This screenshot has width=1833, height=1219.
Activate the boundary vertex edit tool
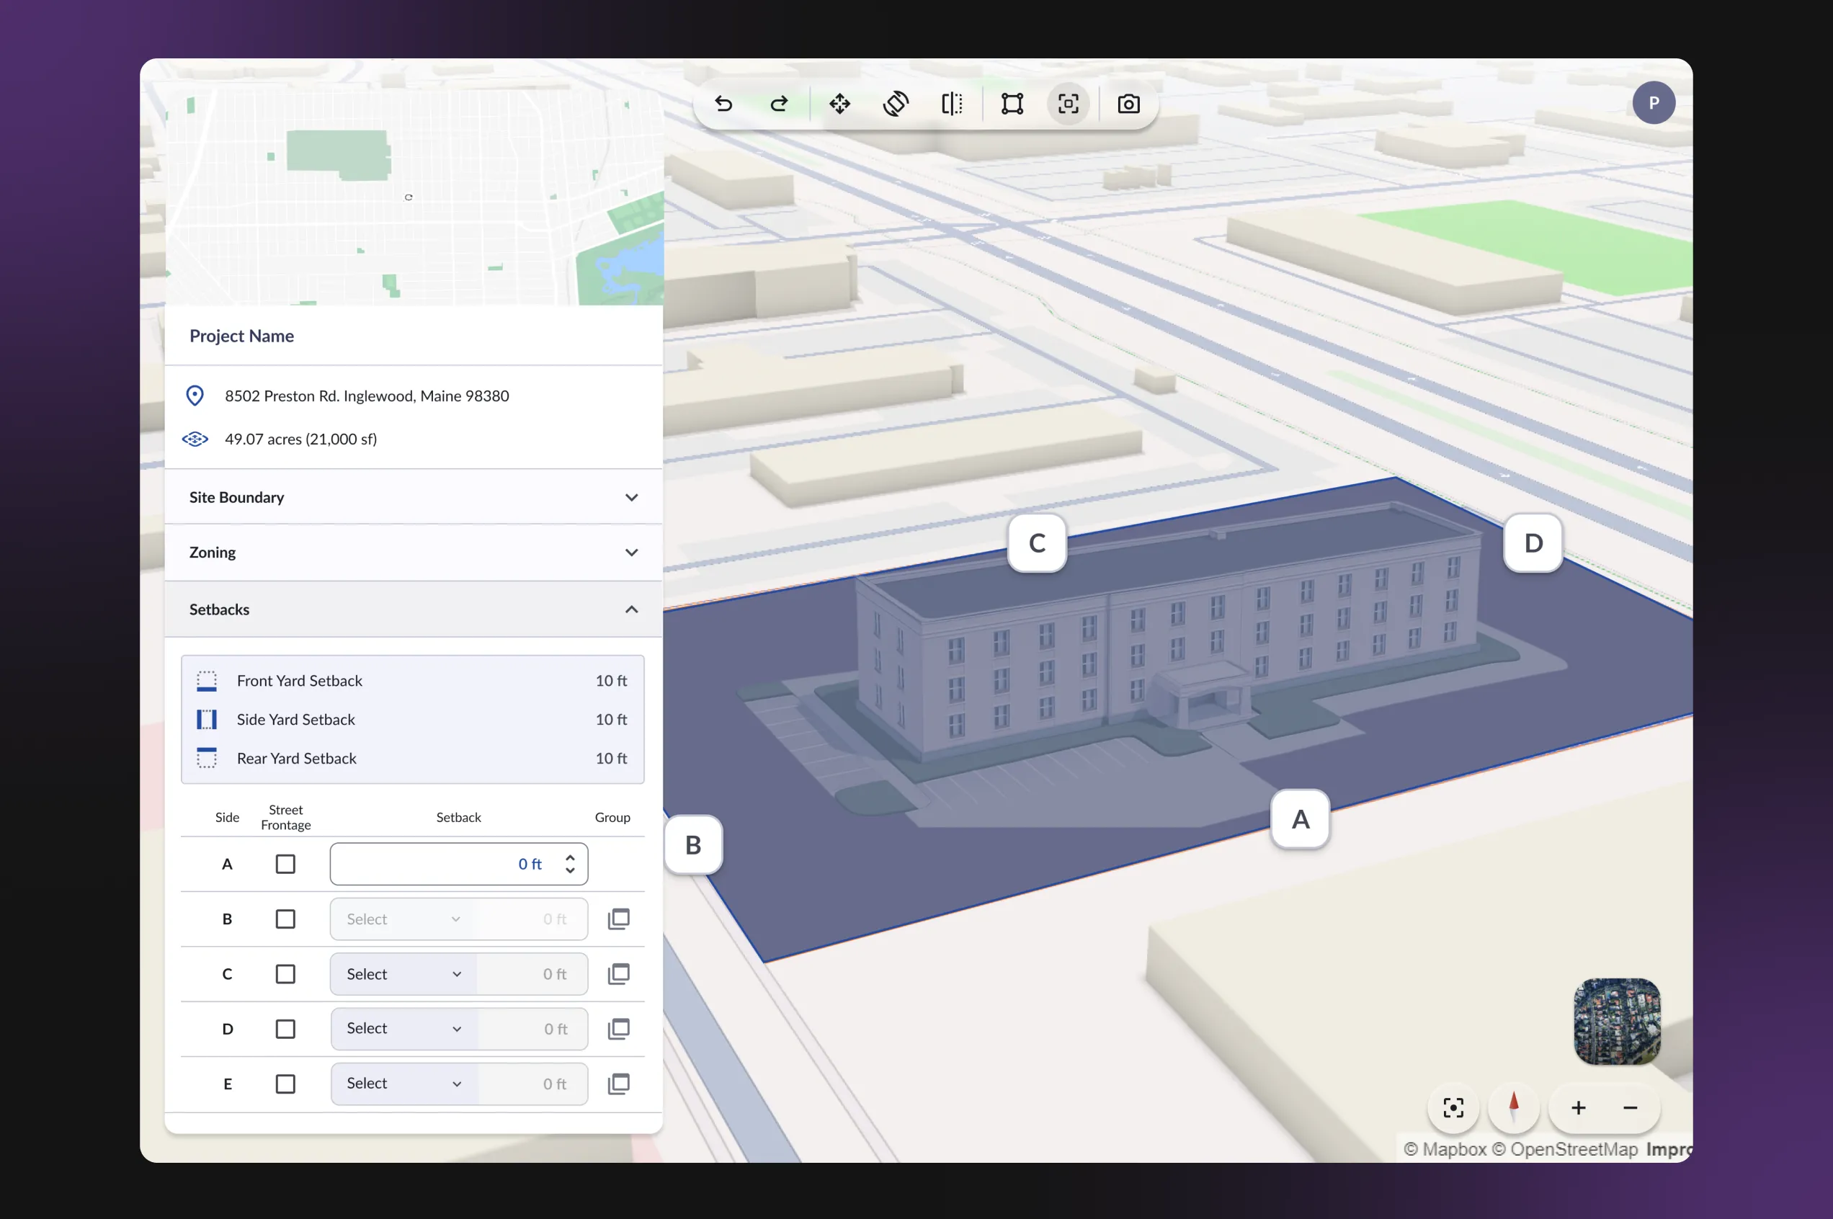pyautogui.click(x=1012, y=104)
